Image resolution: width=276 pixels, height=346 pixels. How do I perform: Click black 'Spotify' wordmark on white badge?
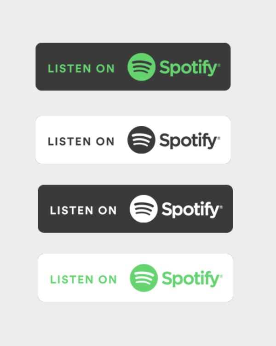190,141
